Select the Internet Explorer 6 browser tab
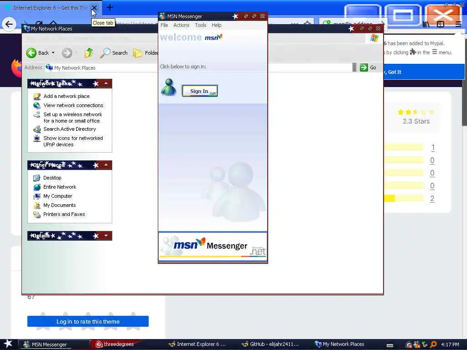The height and width of the screenshot is (350, 467). [x=50, y=8]
